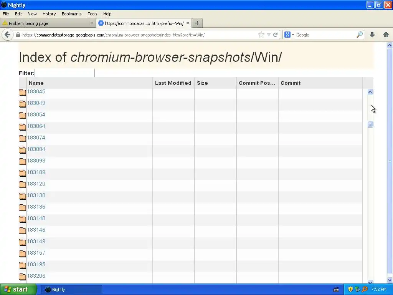Image resolution: width=393 pixels, height=295 pixels.
Task: Open the Help menu
Action: click(x=107, y=14)
